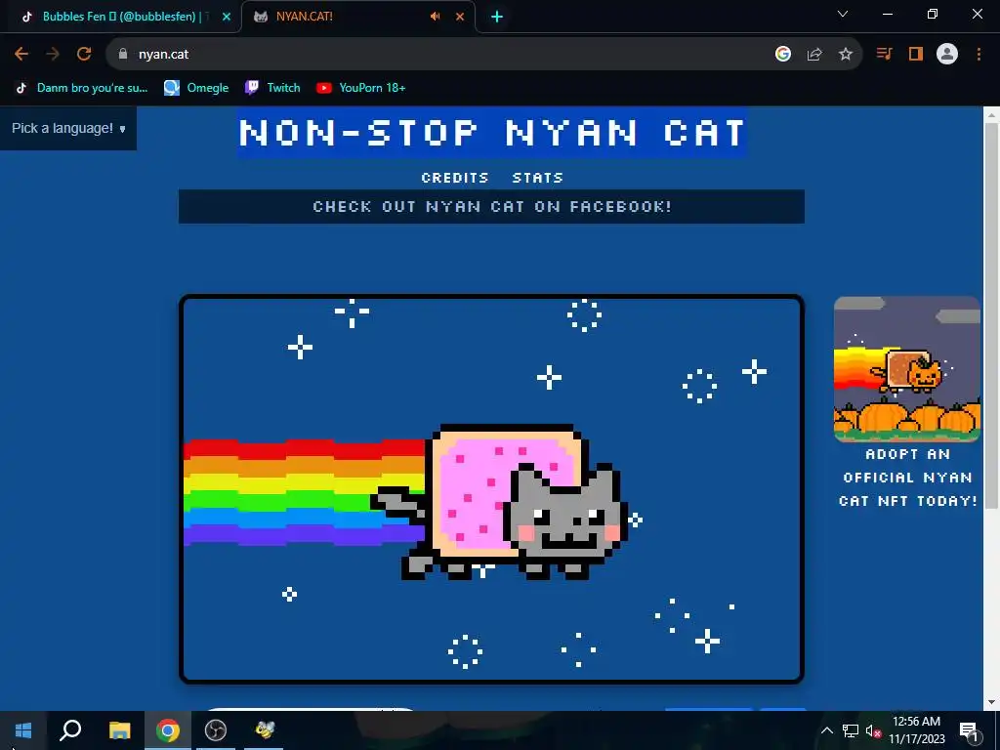Click the scrollbar down arrow
The image size is (1000, 750).
click(991, 702)
